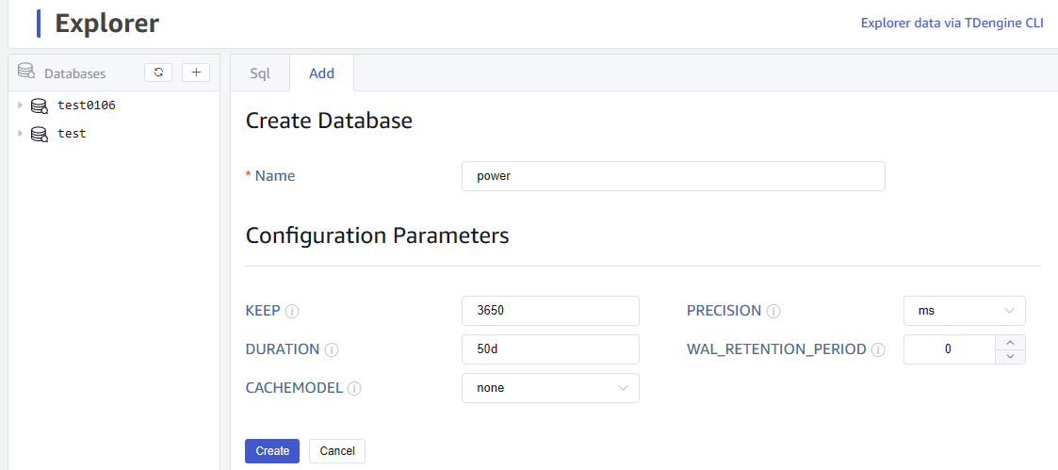
Task: Decrease WAL_RETENTION_PERIOD with down arrow
Action: pos(1010,356)
